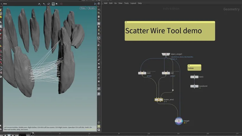
Task: Open the Add menu
Action: click(106, 3)
